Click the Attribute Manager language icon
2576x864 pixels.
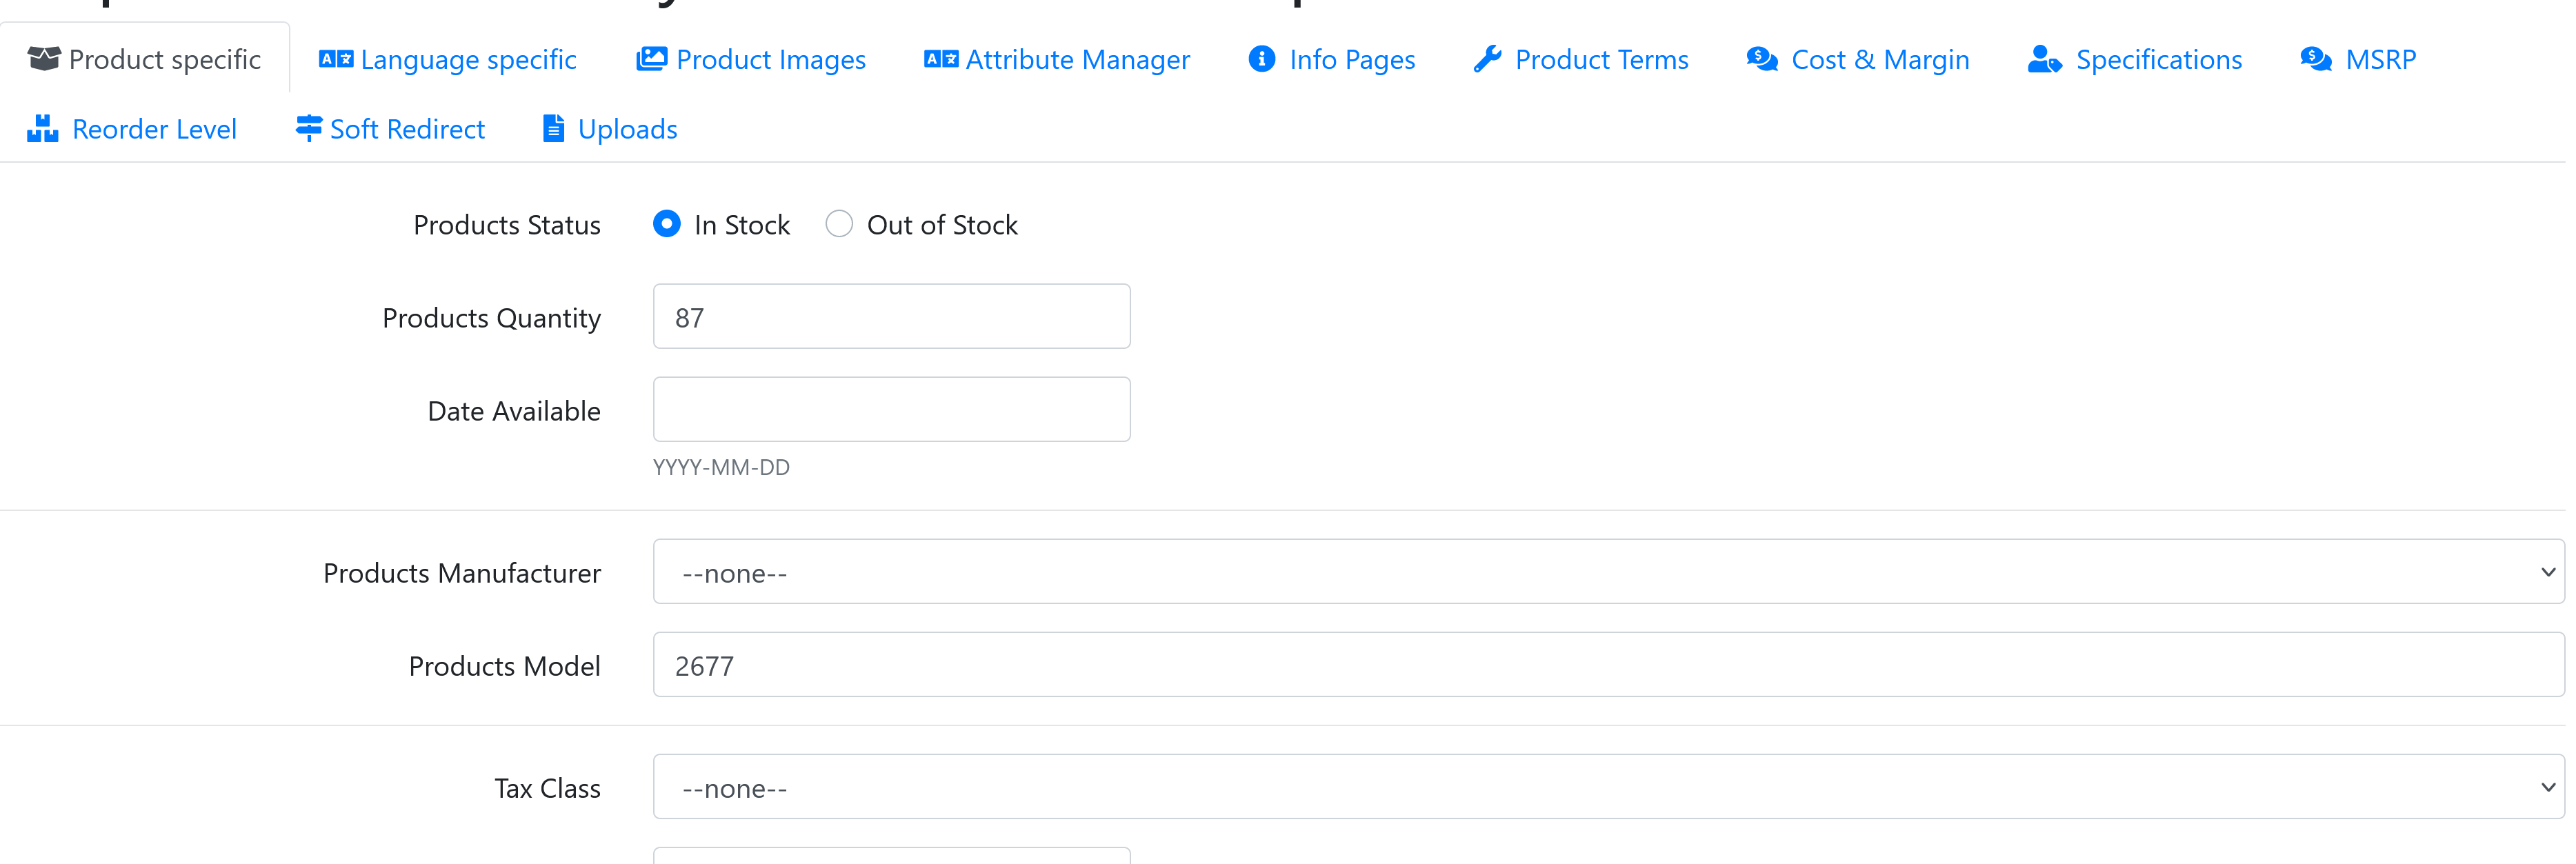pyautogui.click(x=941, y=59)
